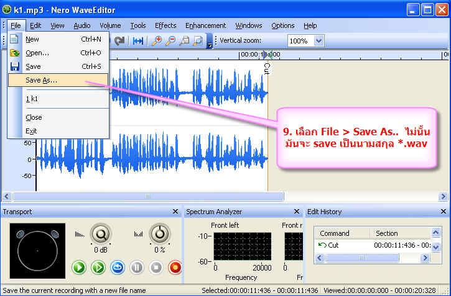The image size is (451, 296).
Task: Choose Open... from the File menu
Action: [58, 53]
